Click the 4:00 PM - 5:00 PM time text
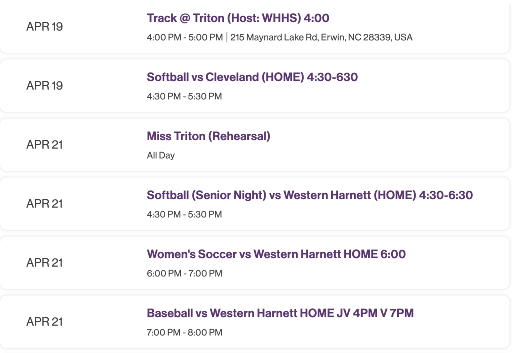The image size is (512, 353). pos(184,37)
